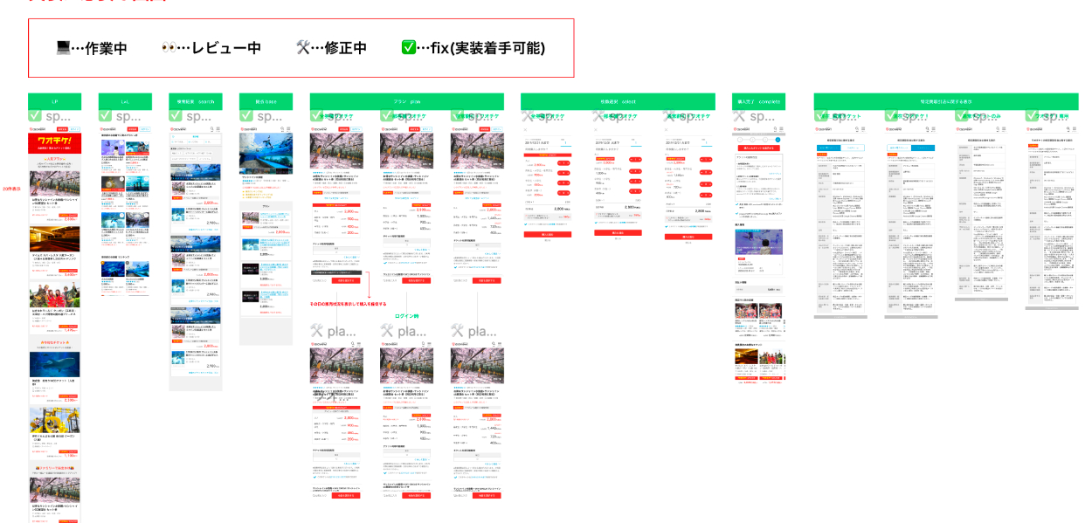Select the 枚数選択 select green section header

tap(617, 101)
